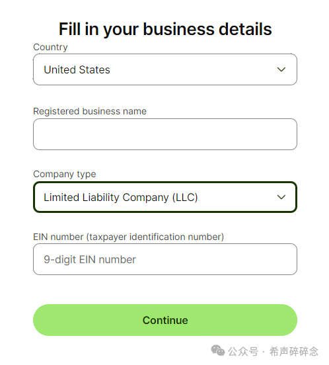The width and height of the screenshot is (329, 365).
Task: Click the Continue button
Action: (165, 320)
